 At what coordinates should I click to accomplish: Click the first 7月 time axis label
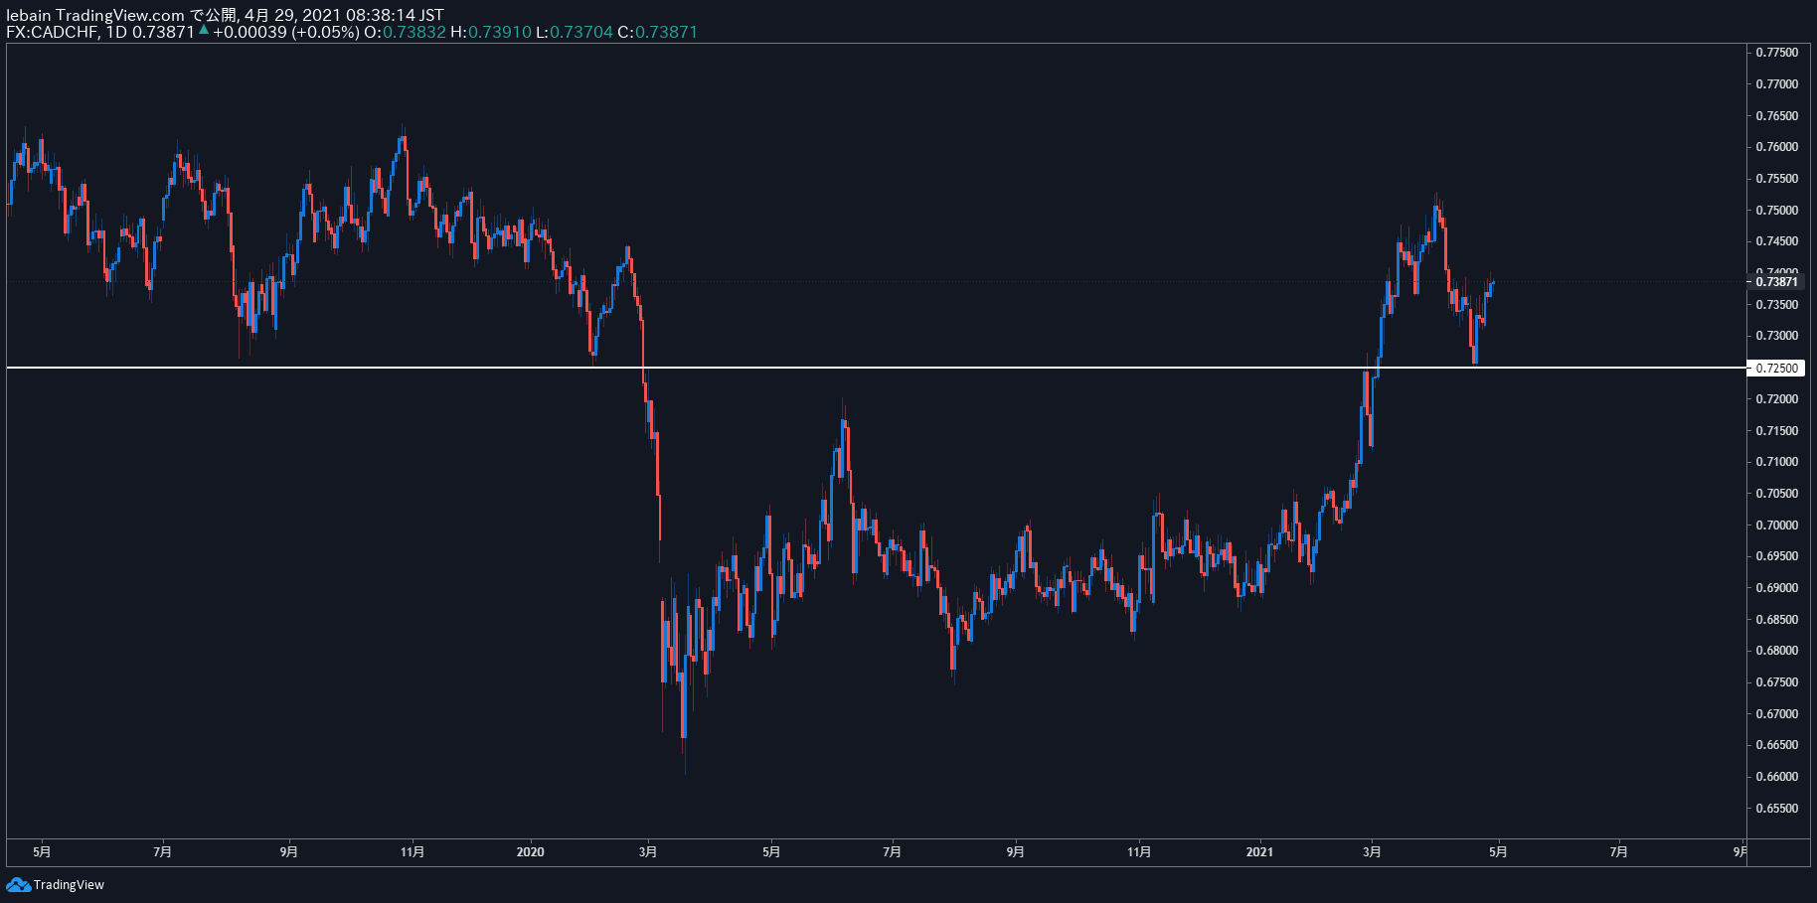(163, 851)
